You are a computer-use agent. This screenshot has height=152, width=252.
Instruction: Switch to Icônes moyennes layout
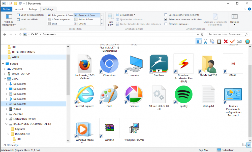[x=59, y=19]
